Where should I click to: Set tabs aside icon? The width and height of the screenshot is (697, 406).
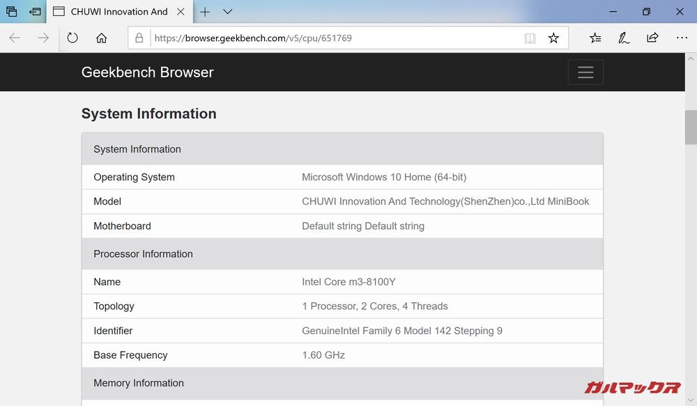(x=35, y=12)
